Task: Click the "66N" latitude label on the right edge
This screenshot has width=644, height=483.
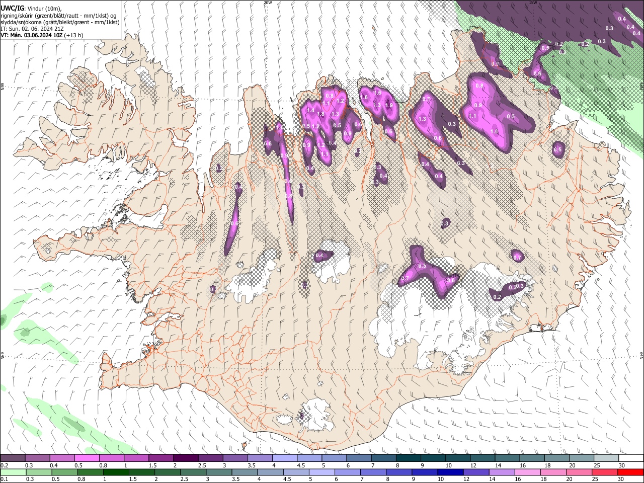Action: coord(641,87)
